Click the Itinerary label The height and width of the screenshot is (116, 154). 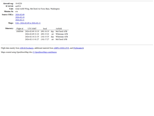(9, 28)
